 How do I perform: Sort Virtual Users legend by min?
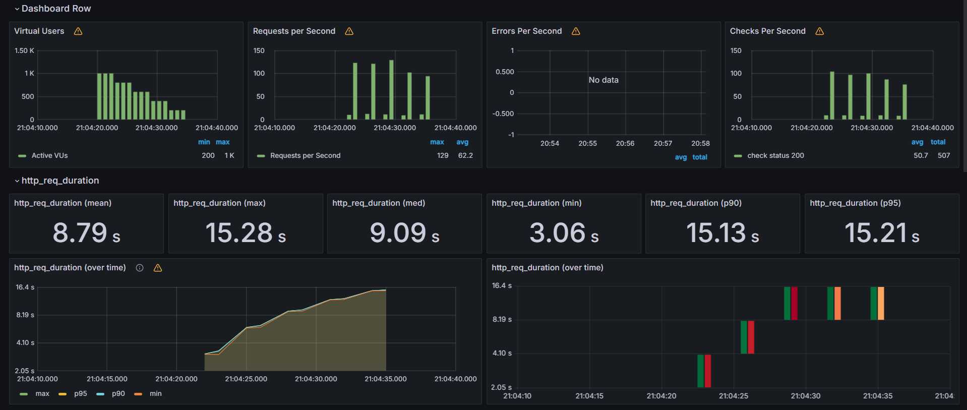[x=204, y=142]
